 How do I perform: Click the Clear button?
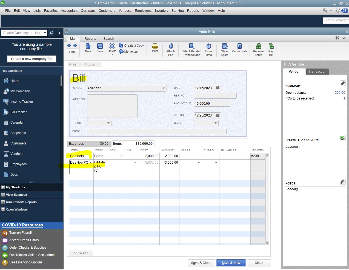pyautogui.click(x=259, y=263)
